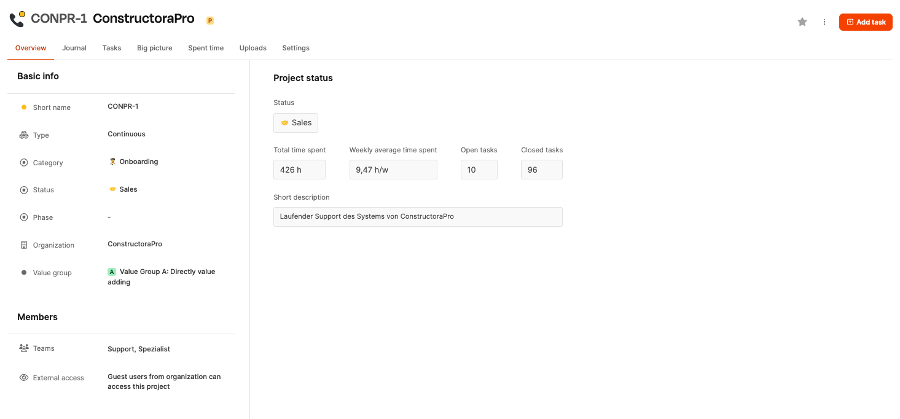900x419 pixels.
Task: Switch to the Journal tab
Action: [x=74, y=48]
